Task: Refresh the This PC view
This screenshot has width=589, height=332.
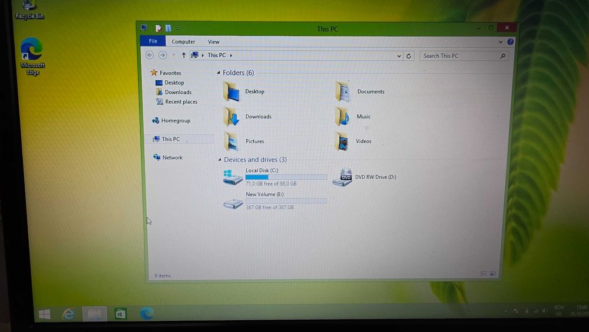Action: pyautogui.click(x=409, y=56)
